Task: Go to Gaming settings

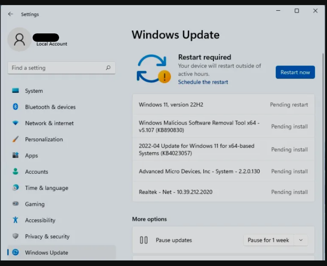Action: coord(61,204)
